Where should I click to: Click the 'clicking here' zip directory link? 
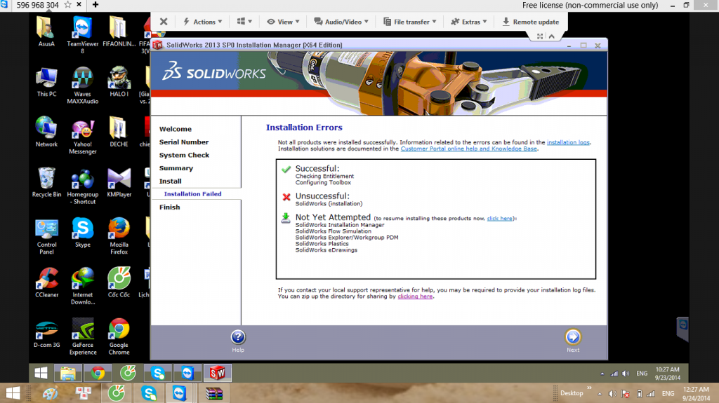[415, 296]
